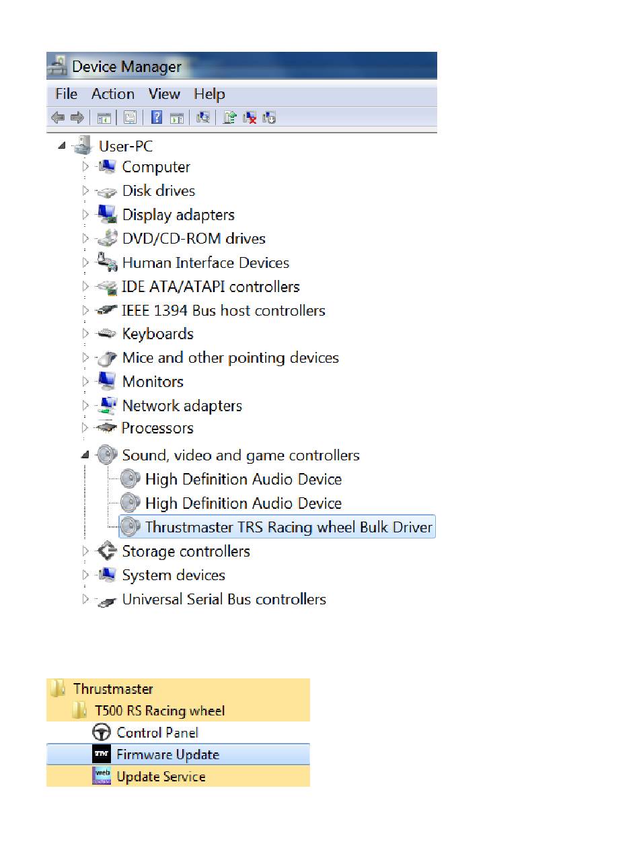Open Properties from the toolbar sheet icon
This screenshot has width=639, height=848.
point(130,118)
